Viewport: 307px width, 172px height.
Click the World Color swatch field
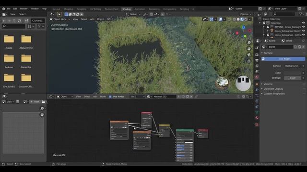click(x=293, y=73)
